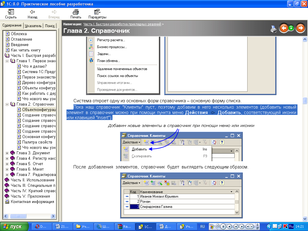Select Обложка in the contents tree
Image resolution: width=308 pixels, height=231 pixels.
coord(19,34)
